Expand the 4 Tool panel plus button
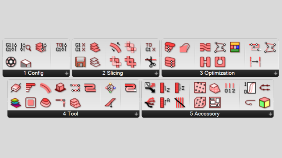 point(136,114)
